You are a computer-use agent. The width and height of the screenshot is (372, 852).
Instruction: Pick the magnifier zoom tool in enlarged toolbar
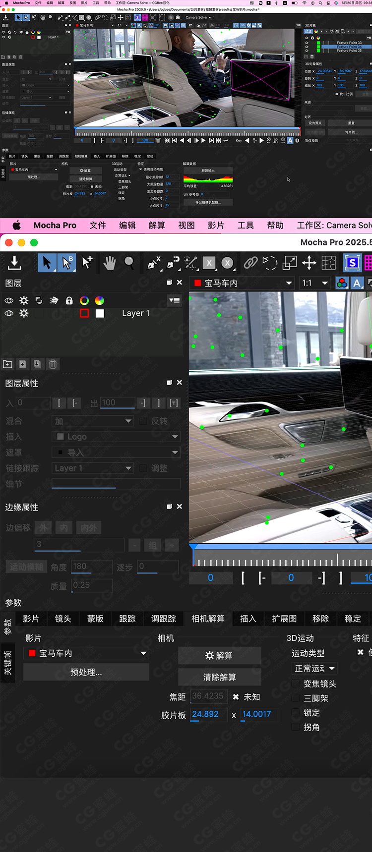[129, 262]
